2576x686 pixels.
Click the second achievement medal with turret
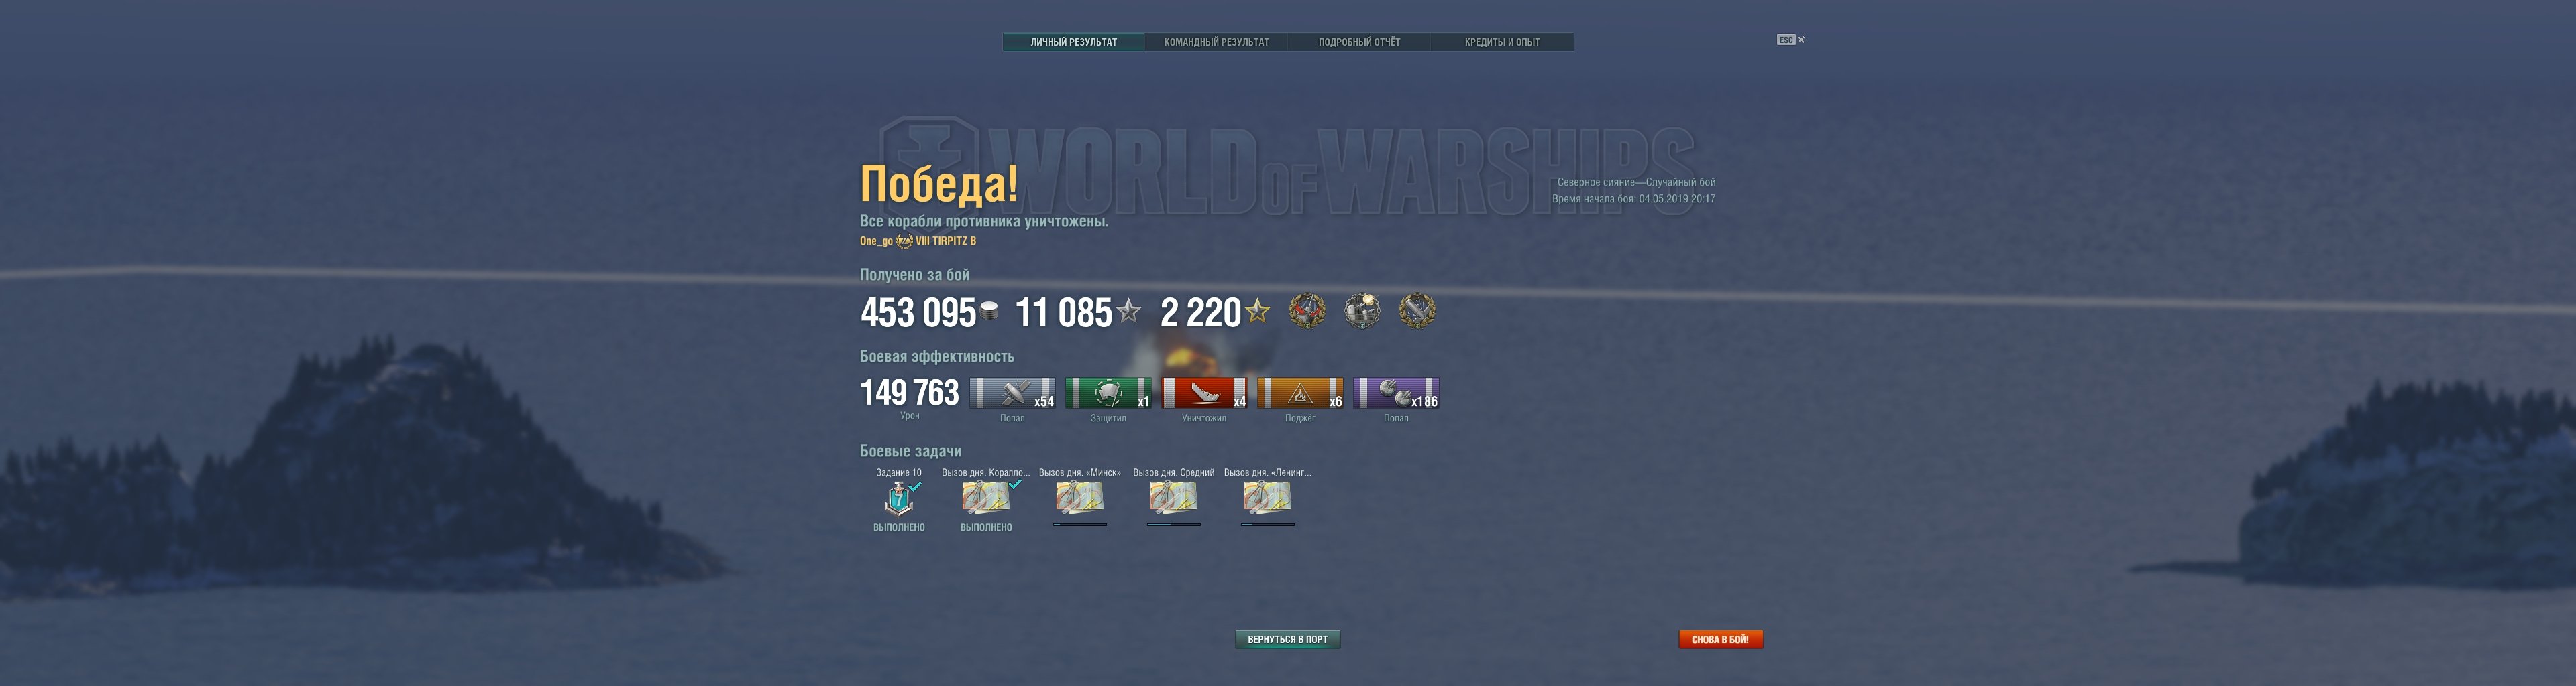(x=1362, y=311)
